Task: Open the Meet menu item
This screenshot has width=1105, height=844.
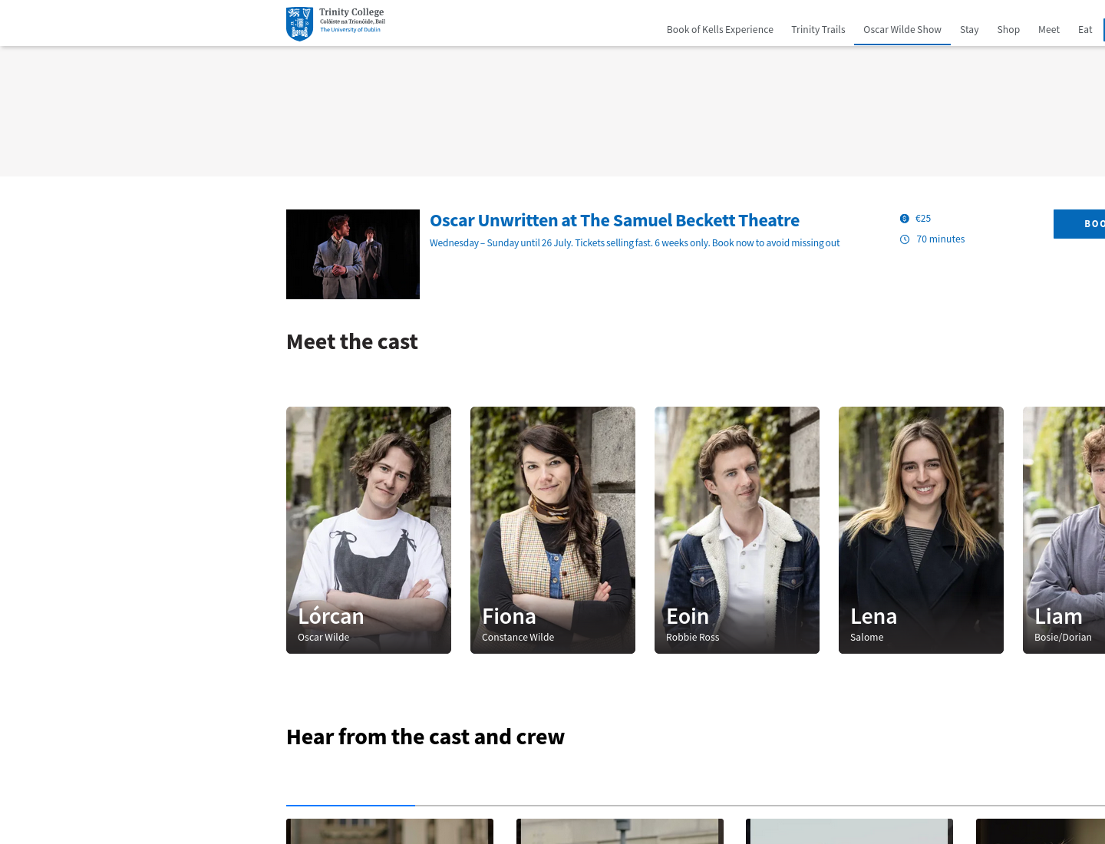Action: tap(1049, 30)
